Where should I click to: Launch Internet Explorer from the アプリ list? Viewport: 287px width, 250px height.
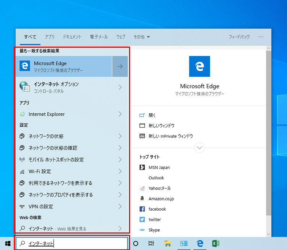(x=46, y=114)
